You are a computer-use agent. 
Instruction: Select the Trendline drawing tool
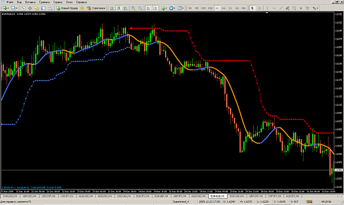click(x=281, y=8)
